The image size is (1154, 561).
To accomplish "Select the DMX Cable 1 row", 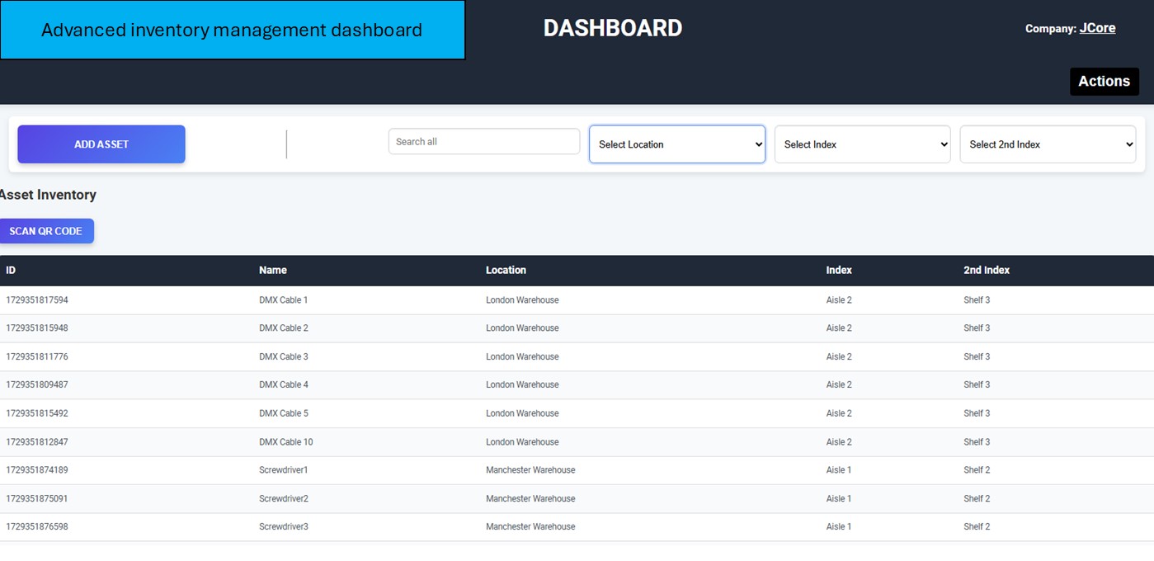I will (x=284, y=300).
